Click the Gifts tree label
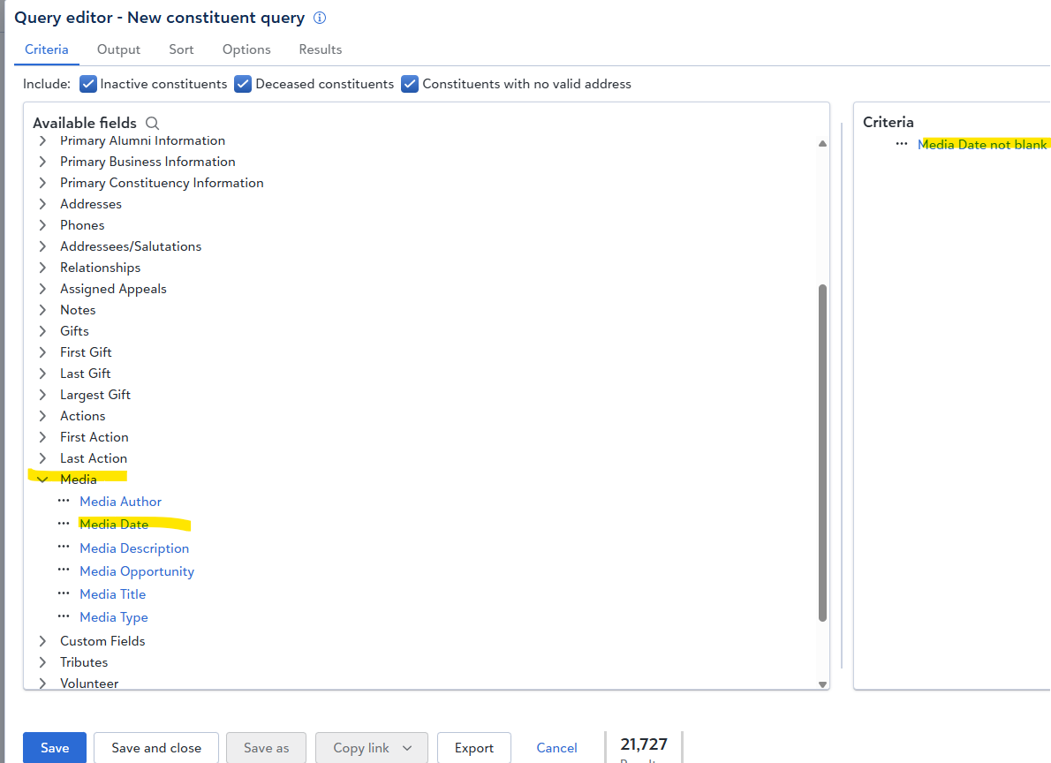1051x763 pixels. point(74,331)
